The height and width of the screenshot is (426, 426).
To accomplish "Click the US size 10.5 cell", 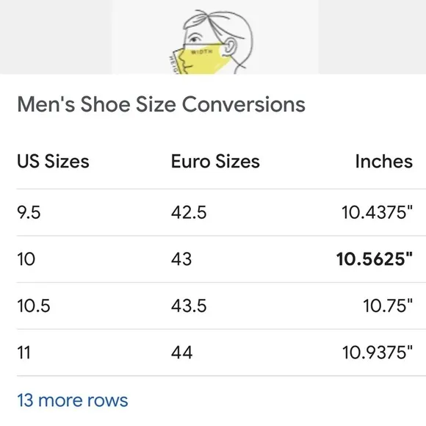I will [33, 306].
